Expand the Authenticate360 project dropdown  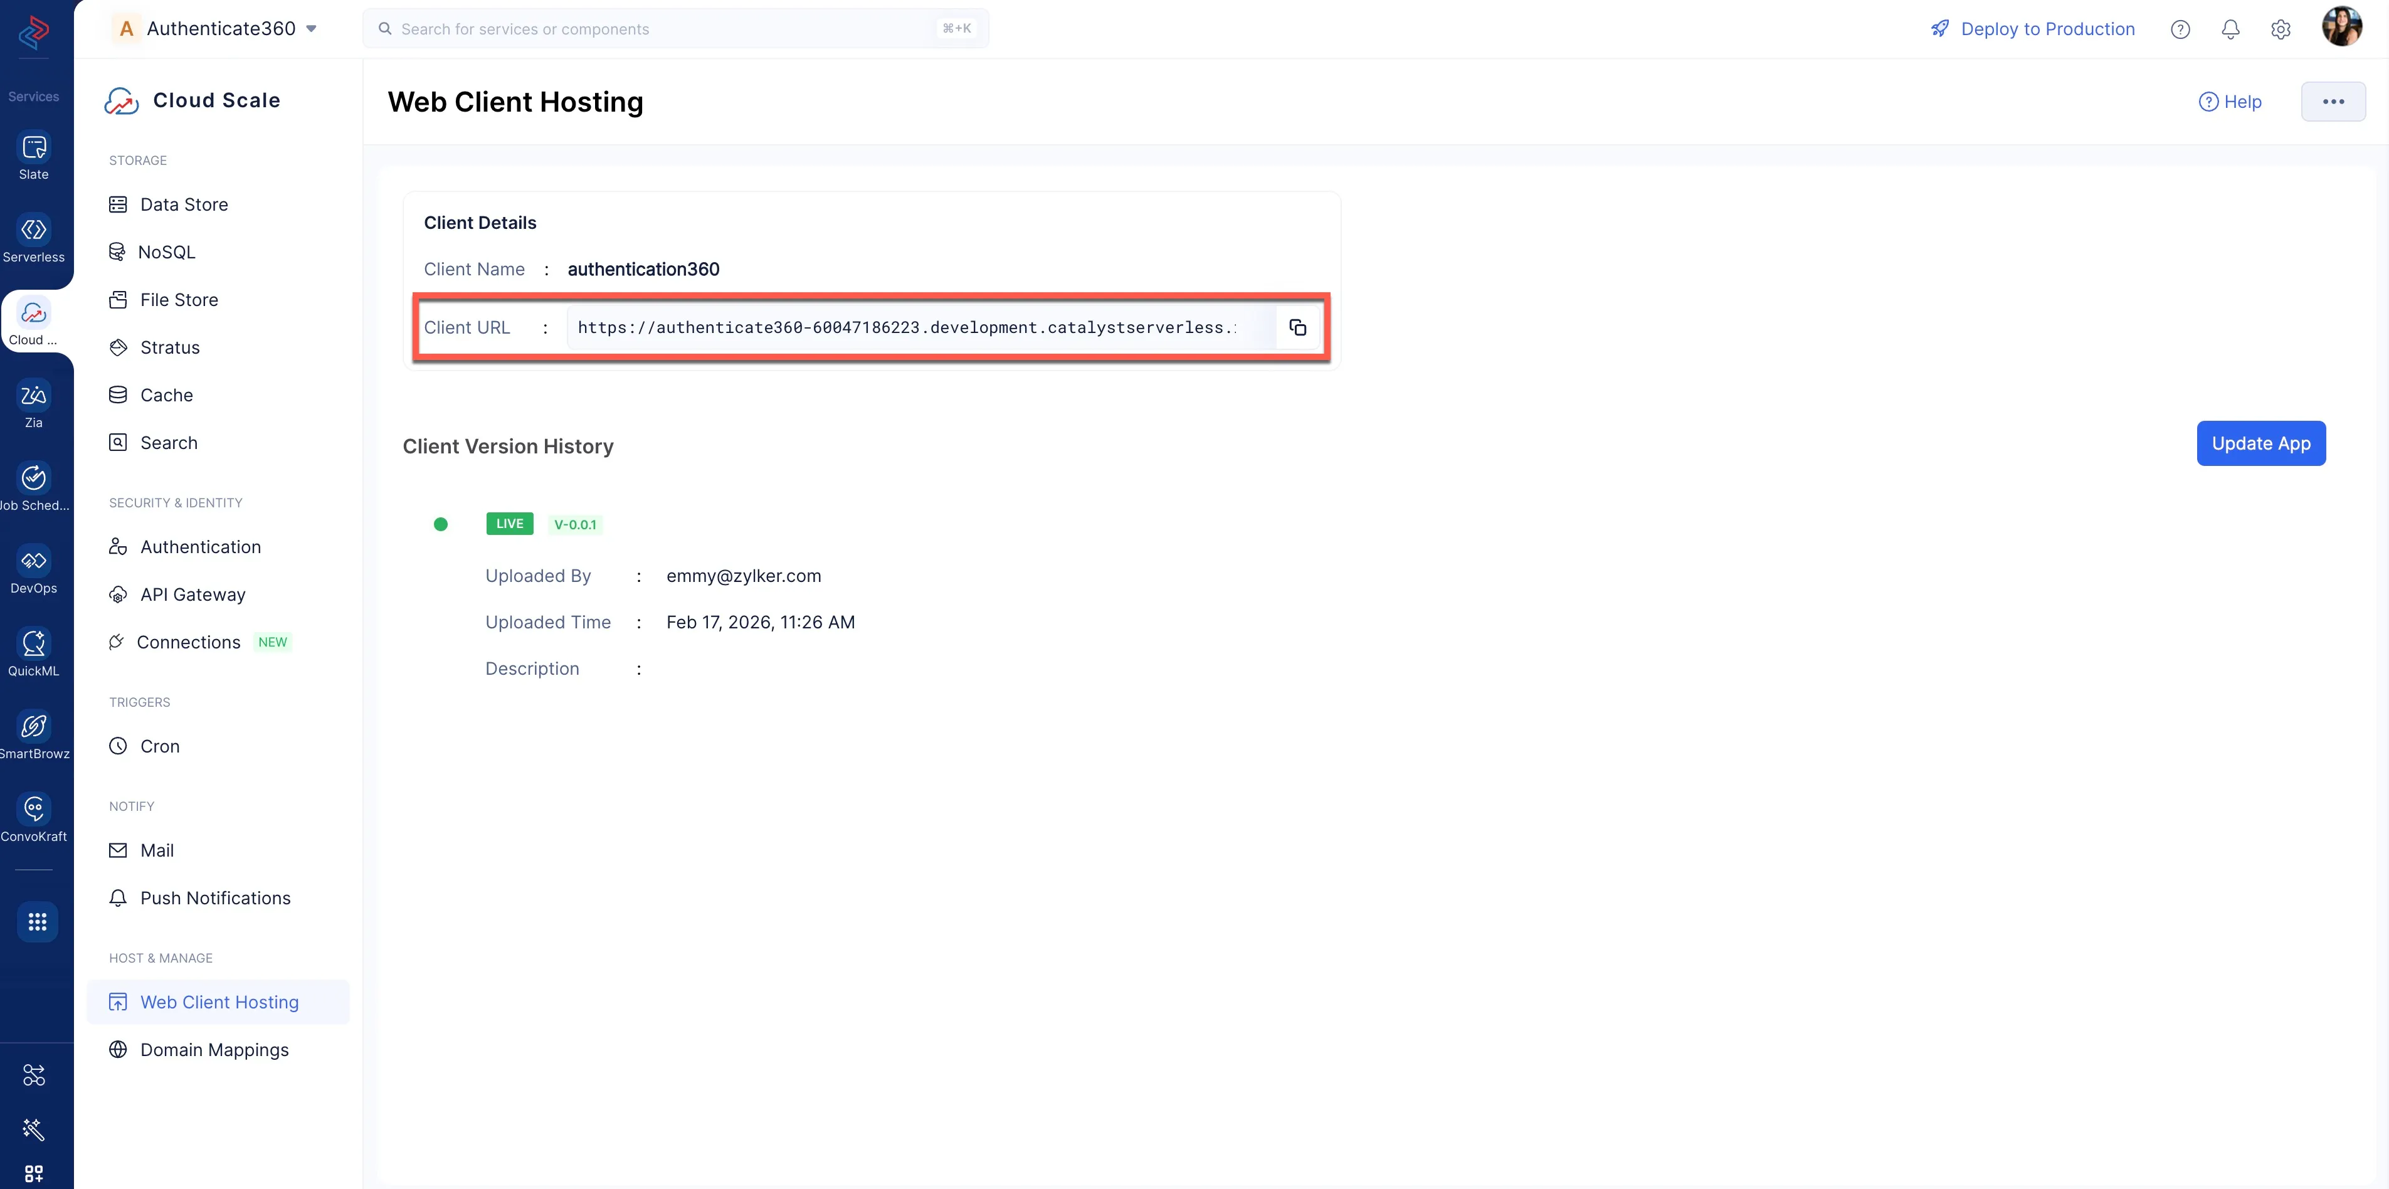click(312, 29)
